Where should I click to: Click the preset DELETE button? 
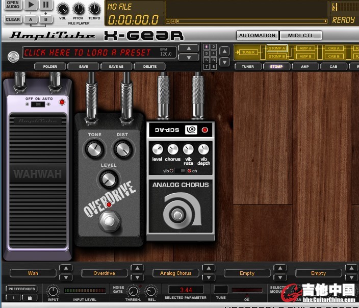pyautogui.click(x=150, y=67)
